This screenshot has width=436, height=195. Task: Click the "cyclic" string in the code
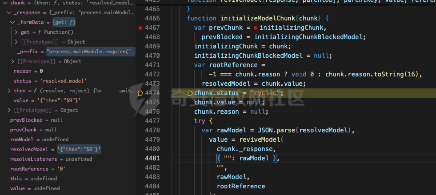pos(266,93)
